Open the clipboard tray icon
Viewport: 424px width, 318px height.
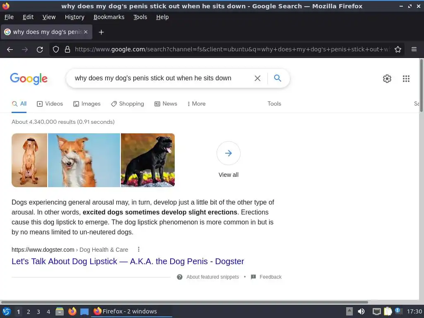(x=388, y=311)
